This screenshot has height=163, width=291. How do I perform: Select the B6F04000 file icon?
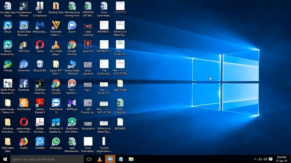120,124
